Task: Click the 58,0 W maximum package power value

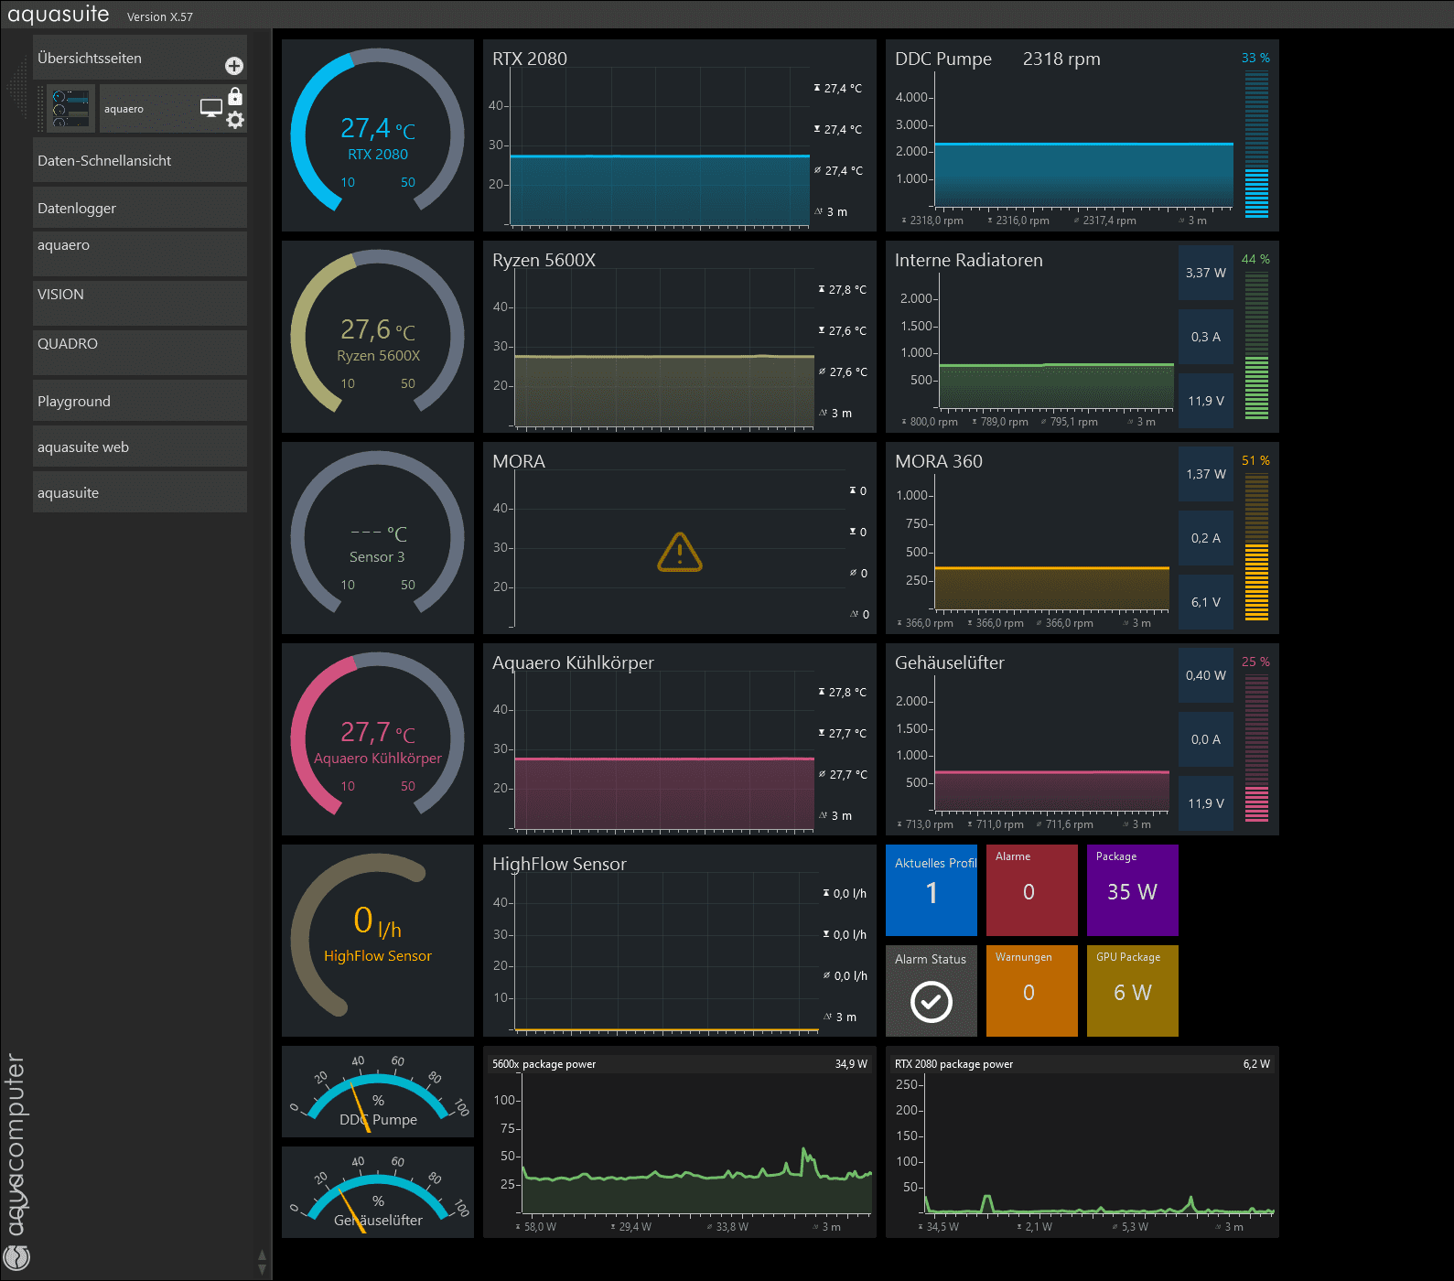Action: (x=539, y=1227)
